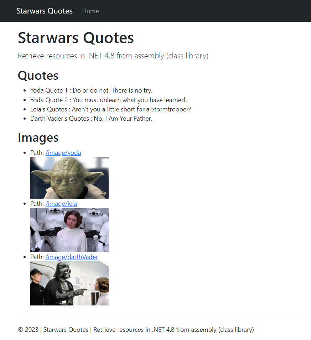Open the /image/leia path link
The height and width of the screenshot is (340, 311).
click(61, 204)
